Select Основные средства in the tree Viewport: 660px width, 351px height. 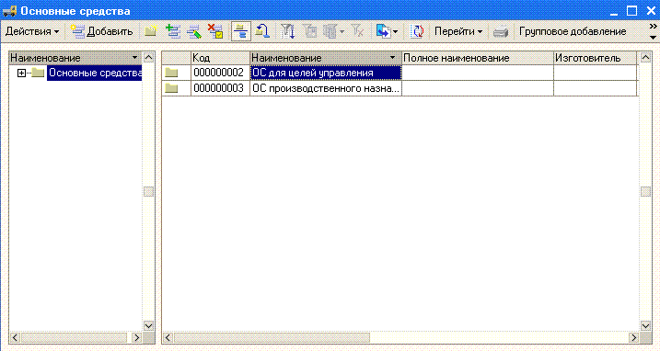[95, 73]
